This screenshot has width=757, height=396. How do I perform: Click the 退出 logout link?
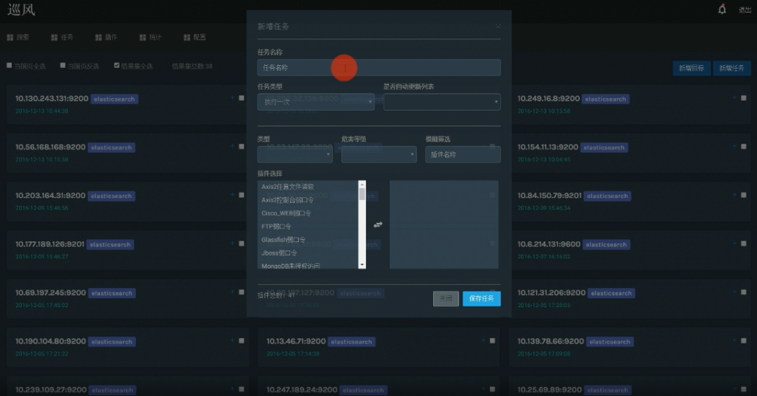(x=744, y=10)
